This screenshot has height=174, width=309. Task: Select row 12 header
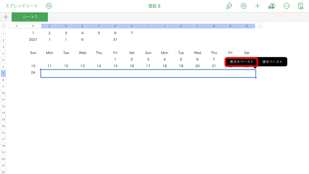[x=3, y=106]
